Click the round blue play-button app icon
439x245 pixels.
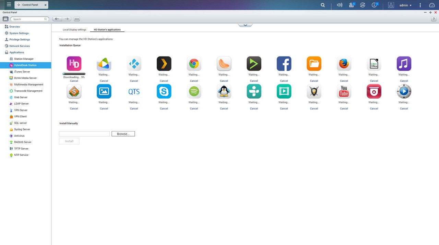[x=404, y=91]
